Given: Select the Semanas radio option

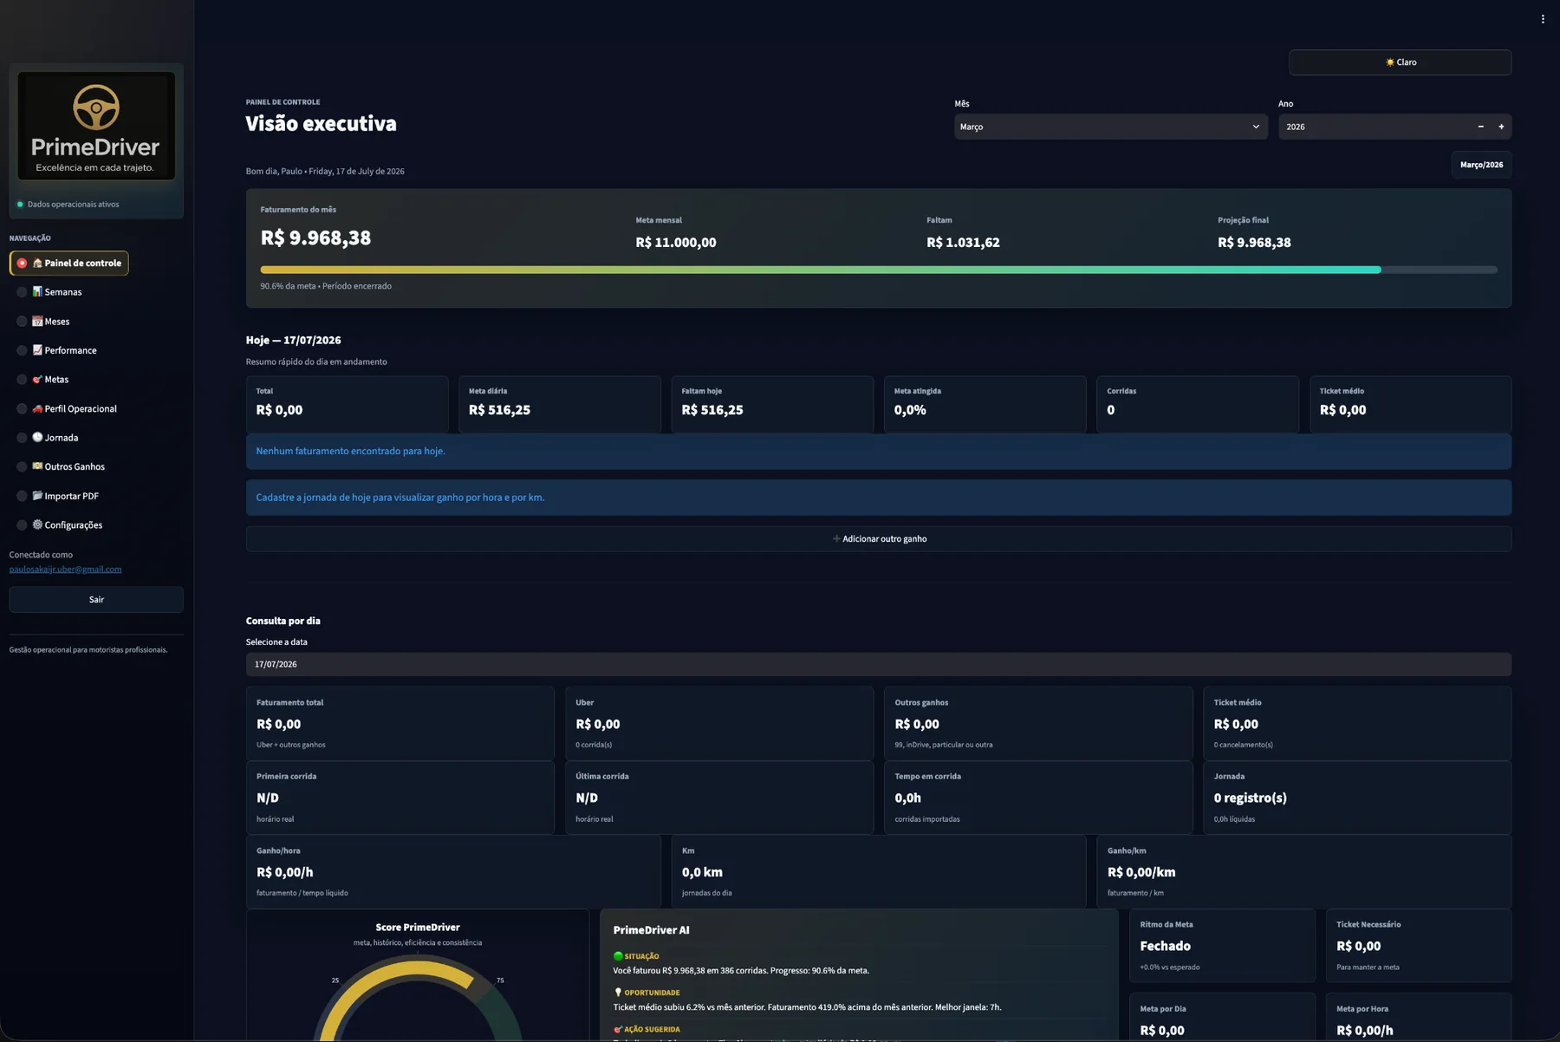Looking at the screenshot, I should tap(22, 292).
